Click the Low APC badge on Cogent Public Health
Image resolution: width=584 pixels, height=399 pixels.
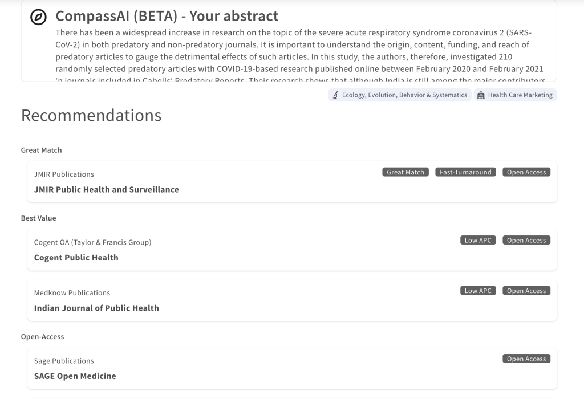(x=478, y=240)
